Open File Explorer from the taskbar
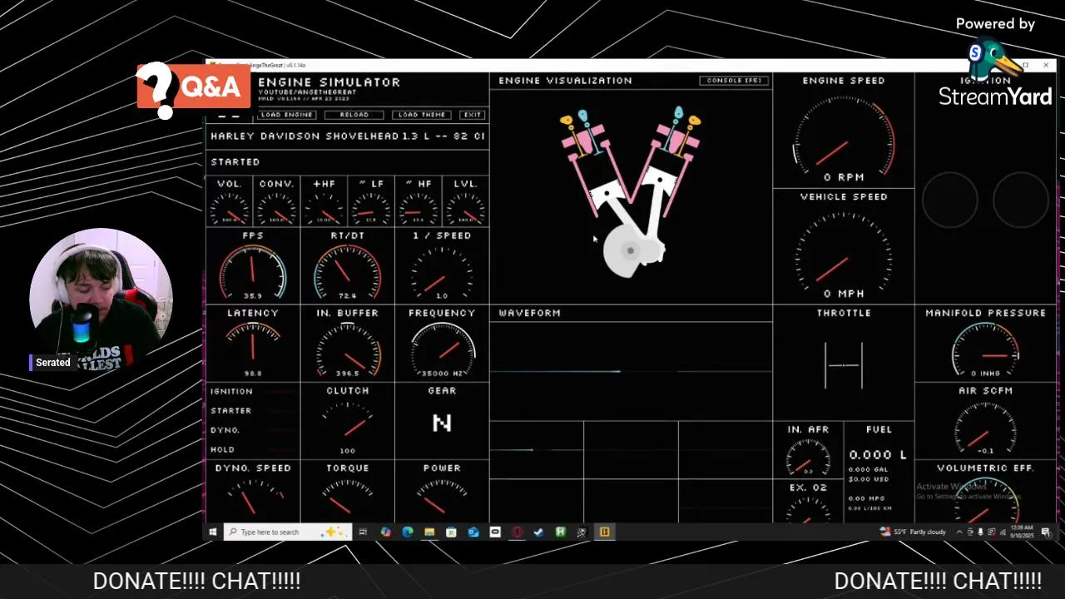The image size is (1065, 599). 429,532
